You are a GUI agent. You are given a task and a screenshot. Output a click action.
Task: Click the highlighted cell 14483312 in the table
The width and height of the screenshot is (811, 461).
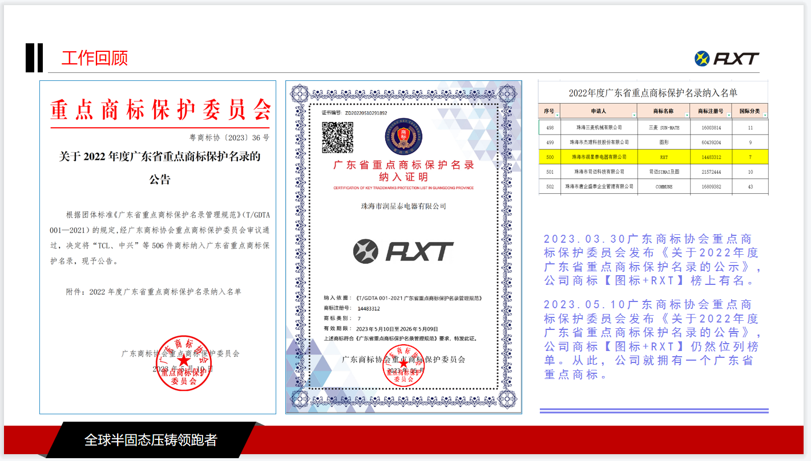click(711, 157)
